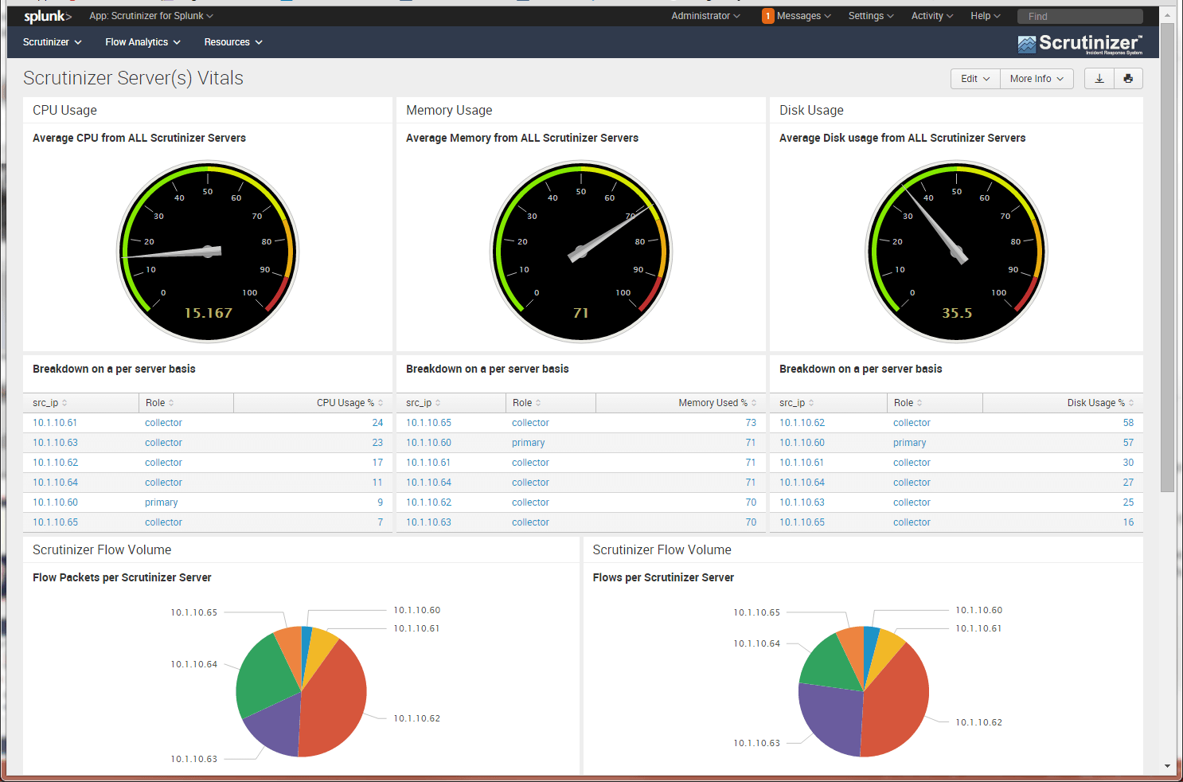Image resolution: width=1183 pixels, height=782 pixels.
Task: Click Memory value 73
Action: pyautogui.click(x=751, y=423)
